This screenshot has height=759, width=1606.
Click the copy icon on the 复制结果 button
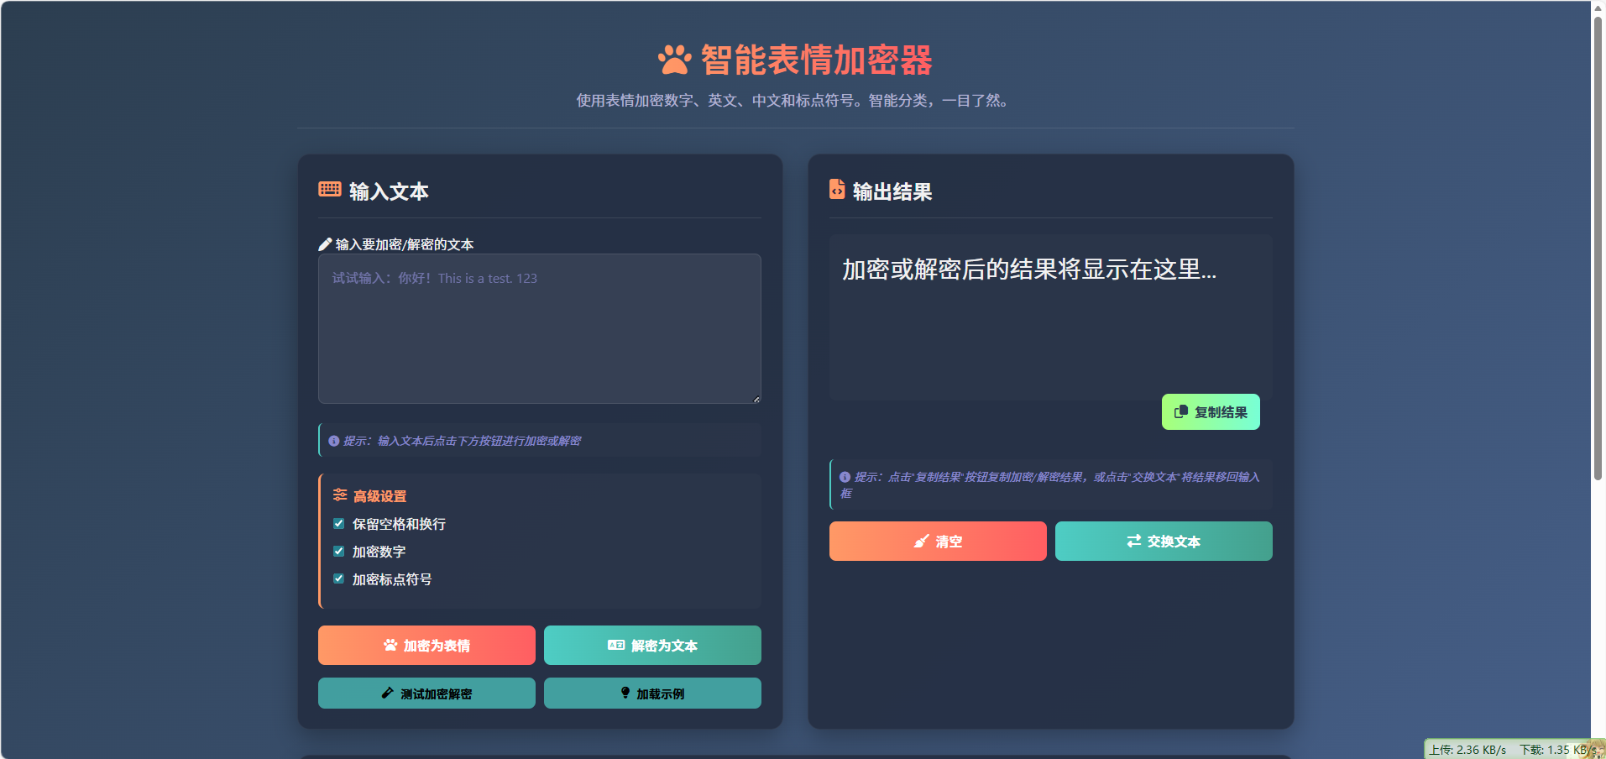click(1180, 411)
